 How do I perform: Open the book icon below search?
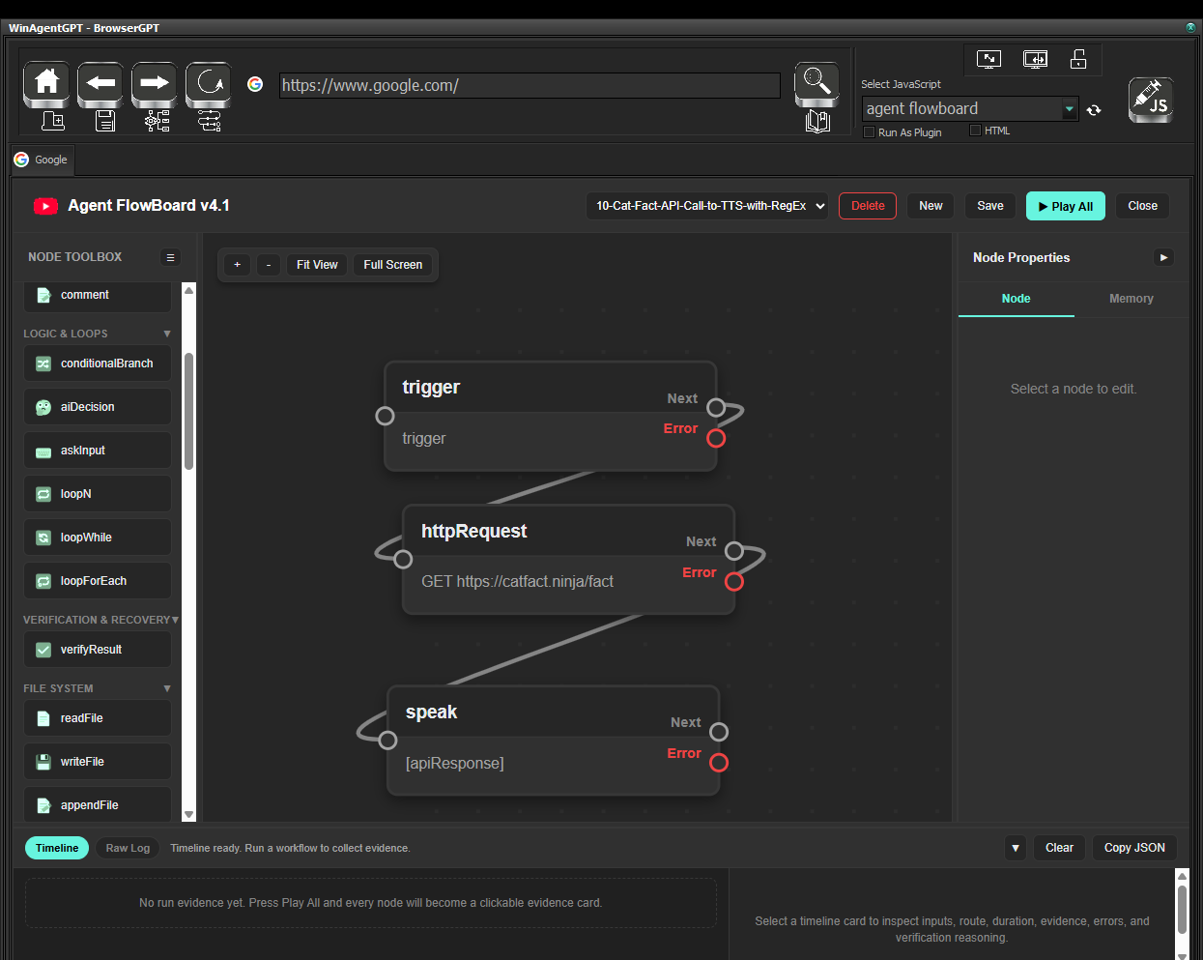817,122
